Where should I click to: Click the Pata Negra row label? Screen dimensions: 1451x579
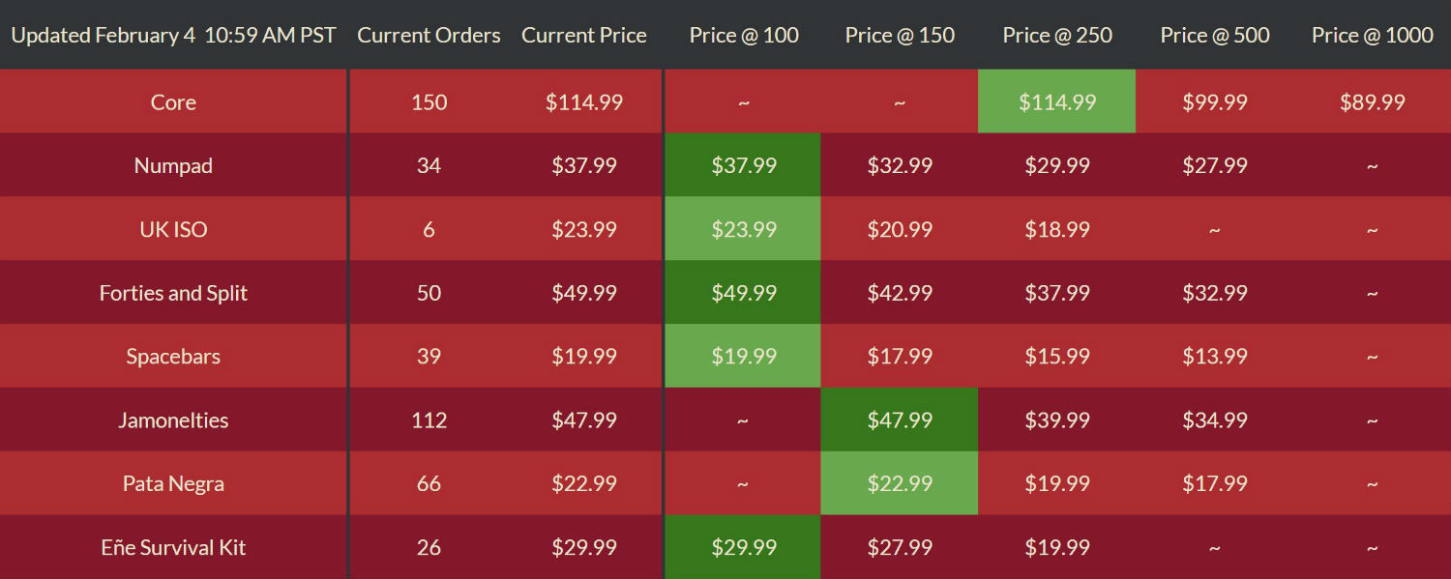(173, 484)
